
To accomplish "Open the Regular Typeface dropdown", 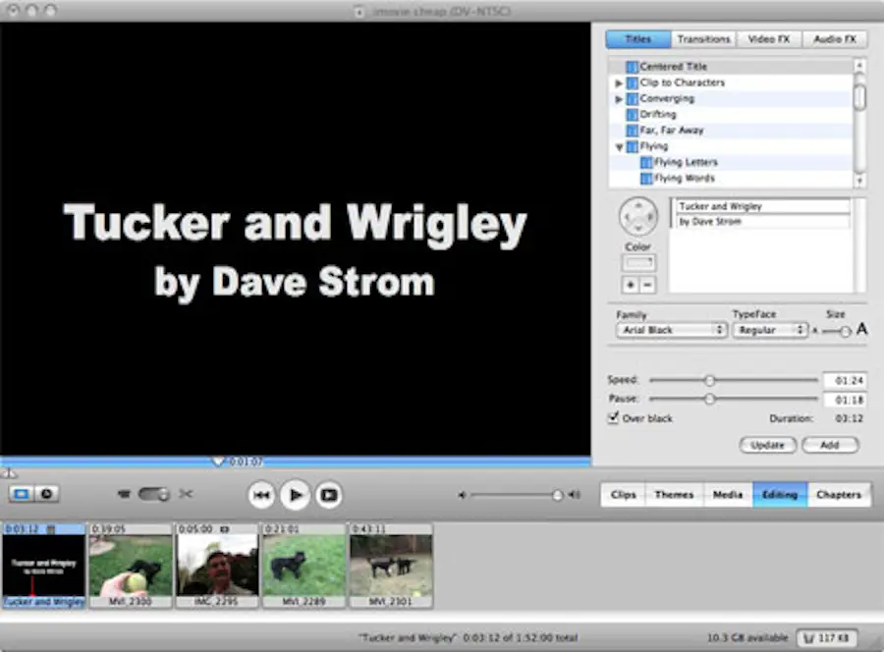I will coord(770,330).
